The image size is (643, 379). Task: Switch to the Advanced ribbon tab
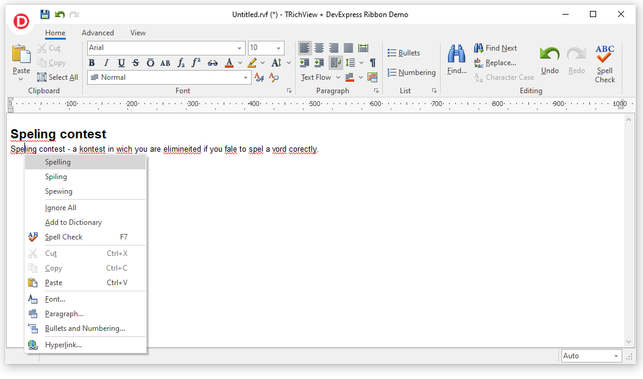98,33
